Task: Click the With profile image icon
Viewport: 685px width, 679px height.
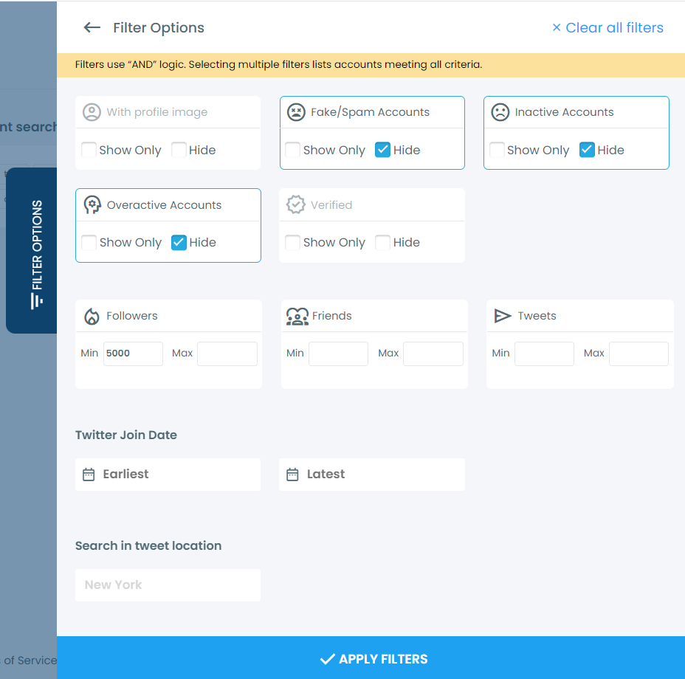Action: click(x=92, y=111)
